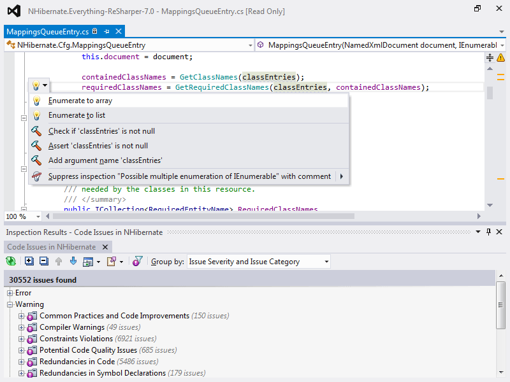510x382 pixels.
Task: Select Assert 'classEntries' is not null
Action: pyautogui.click(x=189, y=146)
